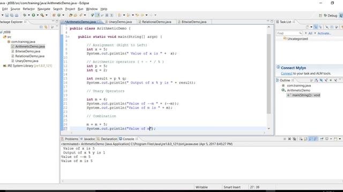343x192 pixels.
Task: Toggle Categorized presentation in Task List
Action: [316, 27]
